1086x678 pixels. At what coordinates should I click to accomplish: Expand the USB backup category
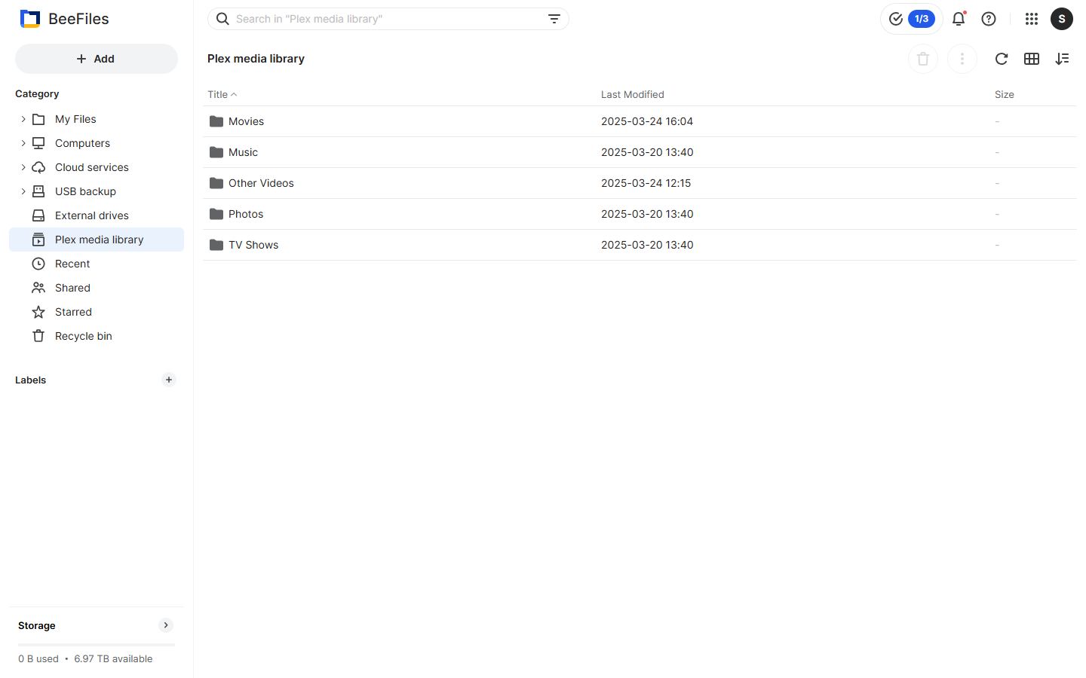(23, 191)
